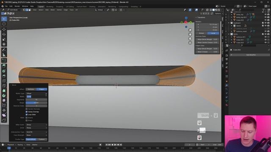Open the Intersection Type dropdown
271x152 pixels.
point(36,132)
